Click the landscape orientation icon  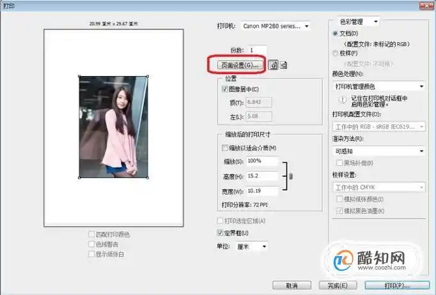pos(283,65)
